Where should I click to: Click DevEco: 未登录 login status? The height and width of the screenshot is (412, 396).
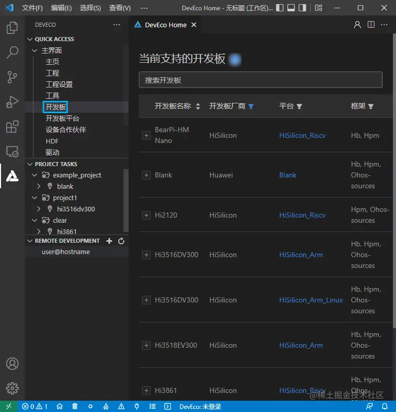pos(200,406)
